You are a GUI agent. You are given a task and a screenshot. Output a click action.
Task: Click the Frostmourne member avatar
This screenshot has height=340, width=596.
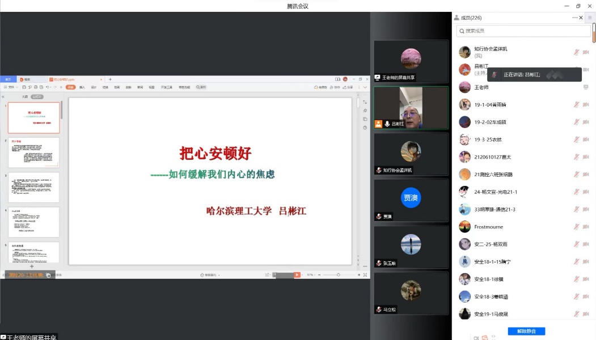coord(464,227)
